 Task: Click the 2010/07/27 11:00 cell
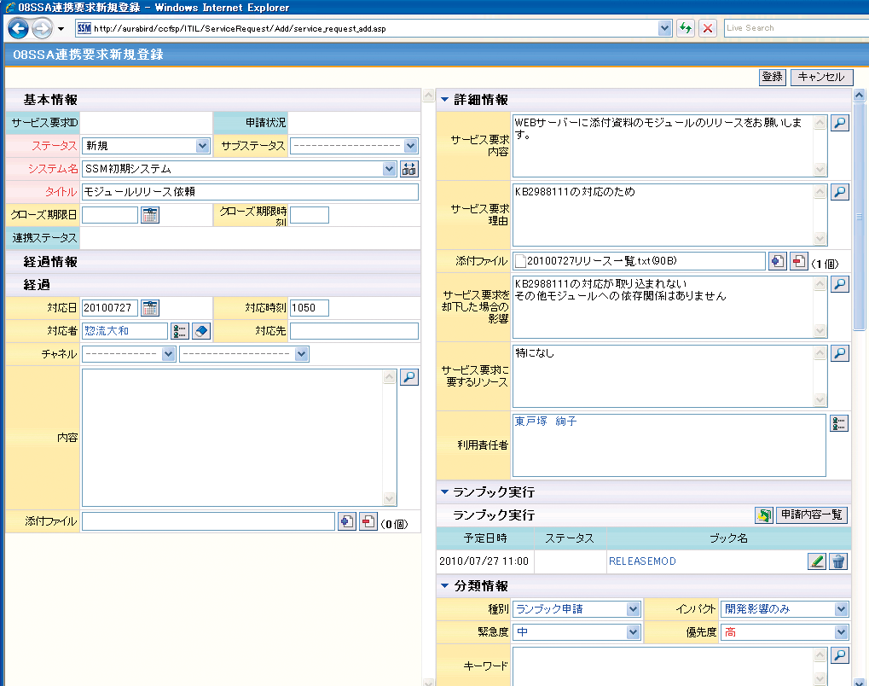pos(484,561)
